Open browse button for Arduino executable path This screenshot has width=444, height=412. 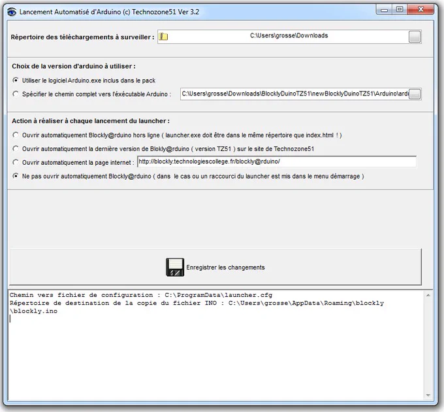pyautogui.click(x=415, y=94)
